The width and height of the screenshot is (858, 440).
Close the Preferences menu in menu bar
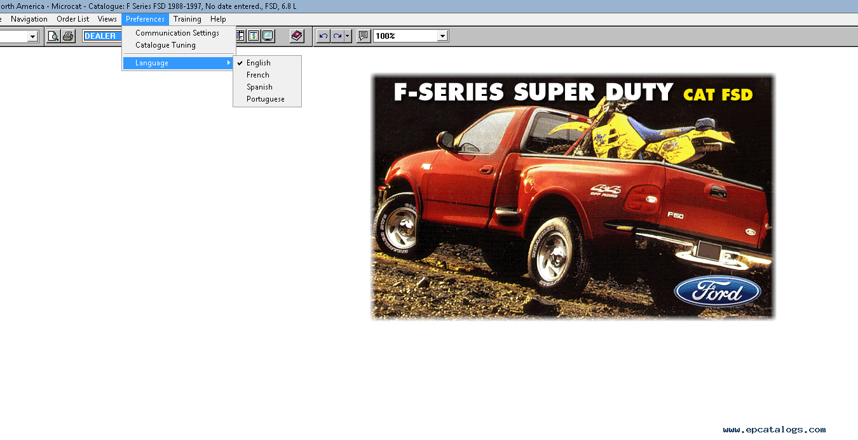tap(146, 19)
